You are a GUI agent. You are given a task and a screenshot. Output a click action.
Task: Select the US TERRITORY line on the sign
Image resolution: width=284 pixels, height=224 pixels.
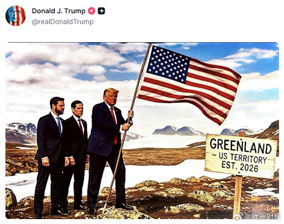click(240, 157)
